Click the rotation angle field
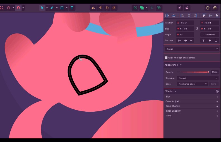221x142 pixels. (185, 35)
